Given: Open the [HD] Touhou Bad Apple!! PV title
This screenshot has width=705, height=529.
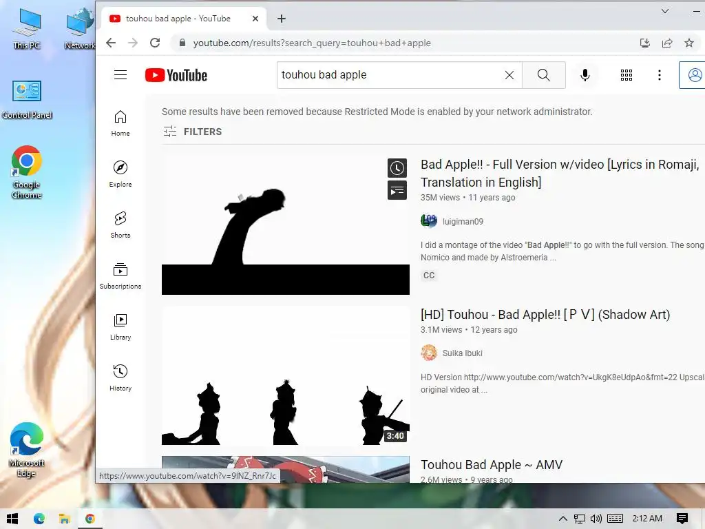Looking at the screenshot, I should pyautogui.click(x=545, y=314).
